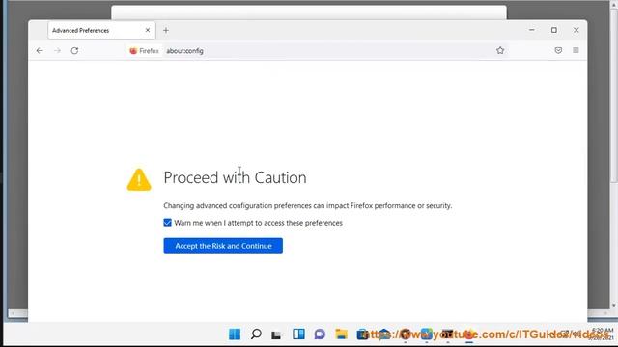
Task: Open the Widgets panel in taskbar
Action: tap(298, 334)
